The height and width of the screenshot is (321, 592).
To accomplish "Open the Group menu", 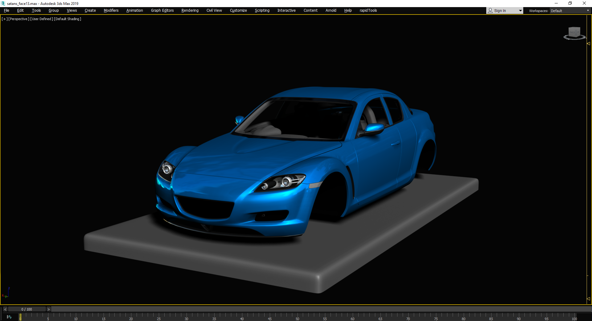I will point(54,10).
